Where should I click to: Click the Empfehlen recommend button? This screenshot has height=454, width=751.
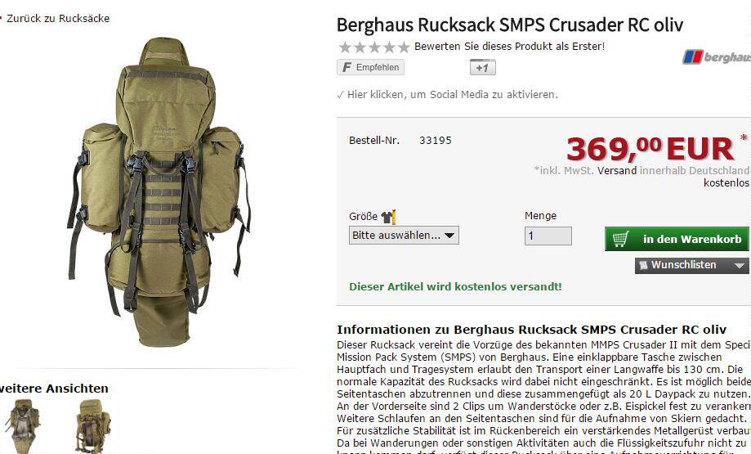pos(370,67)
